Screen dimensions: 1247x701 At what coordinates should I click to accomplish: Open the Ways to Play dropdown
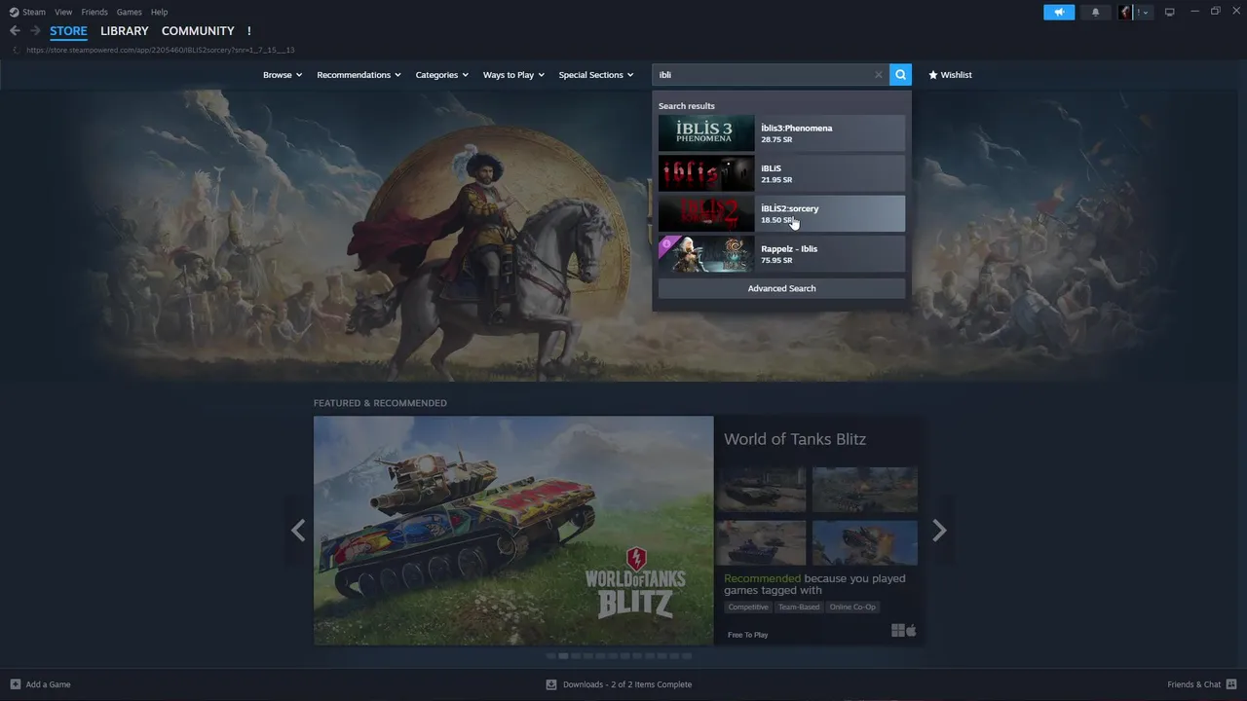(513, 75)
